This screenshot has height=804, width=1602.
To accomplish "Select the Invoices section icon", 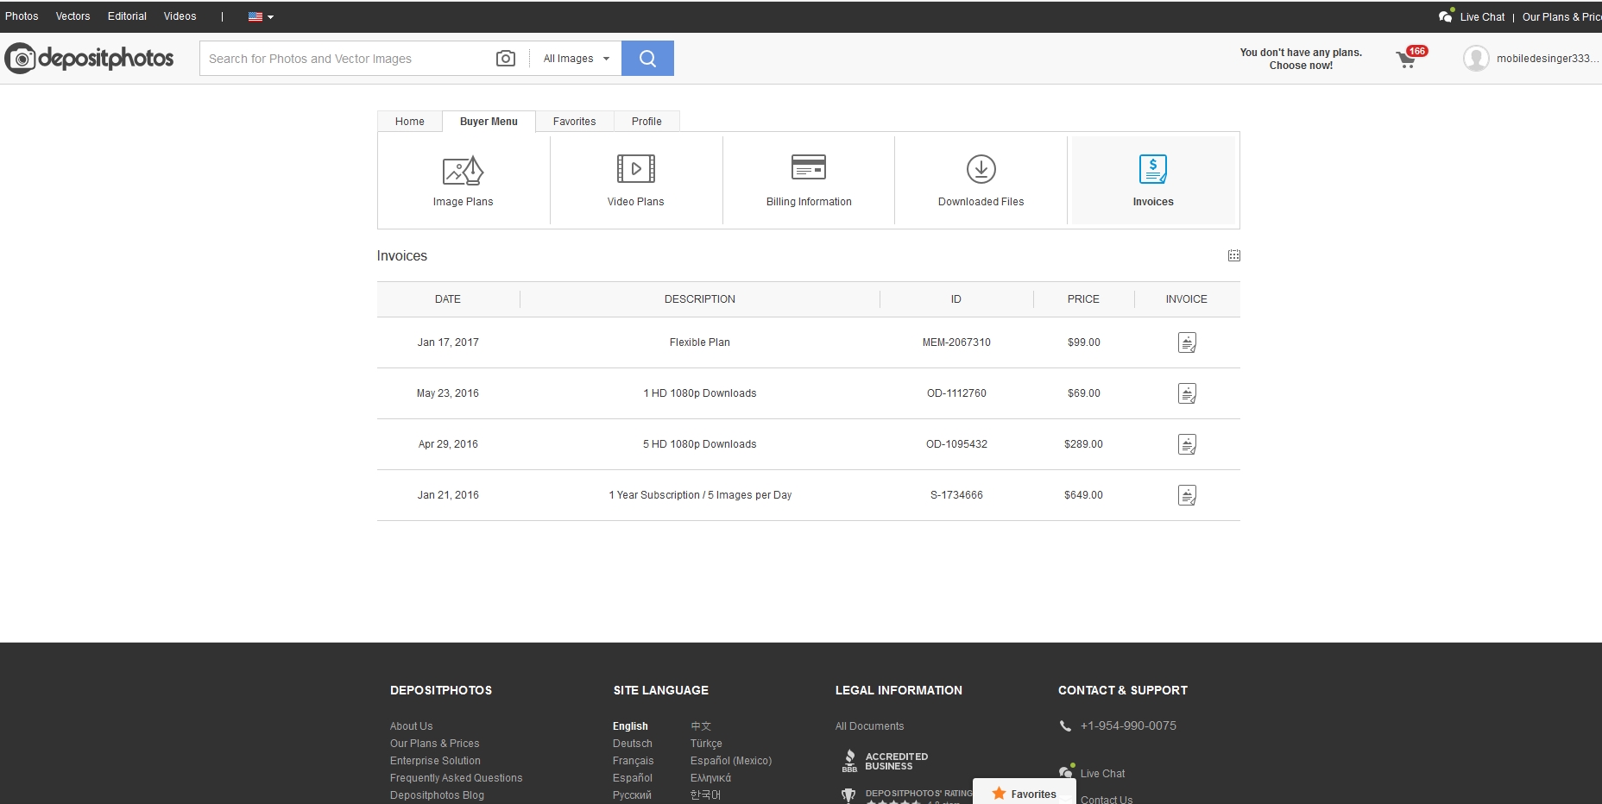I will (1153, 169).
